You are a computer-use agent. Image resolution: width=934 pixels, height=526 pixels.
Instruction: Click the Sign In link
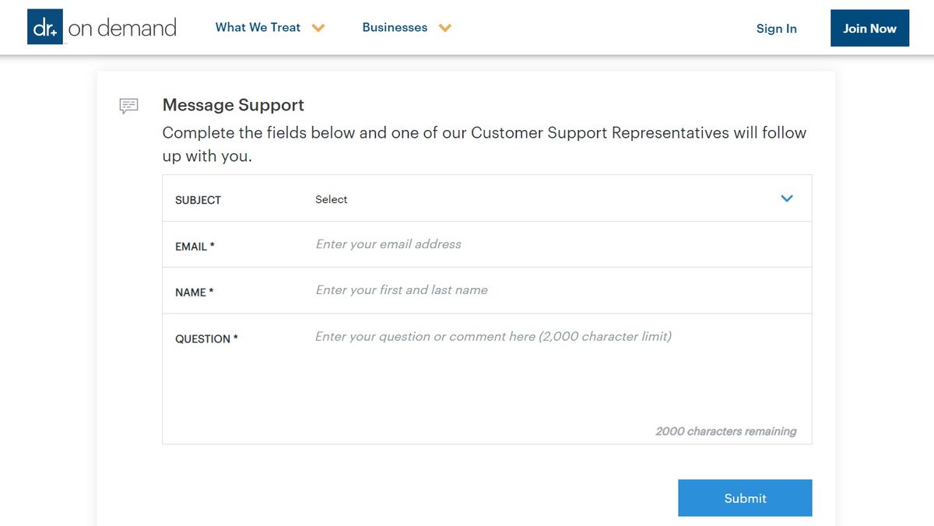[776, 29]
